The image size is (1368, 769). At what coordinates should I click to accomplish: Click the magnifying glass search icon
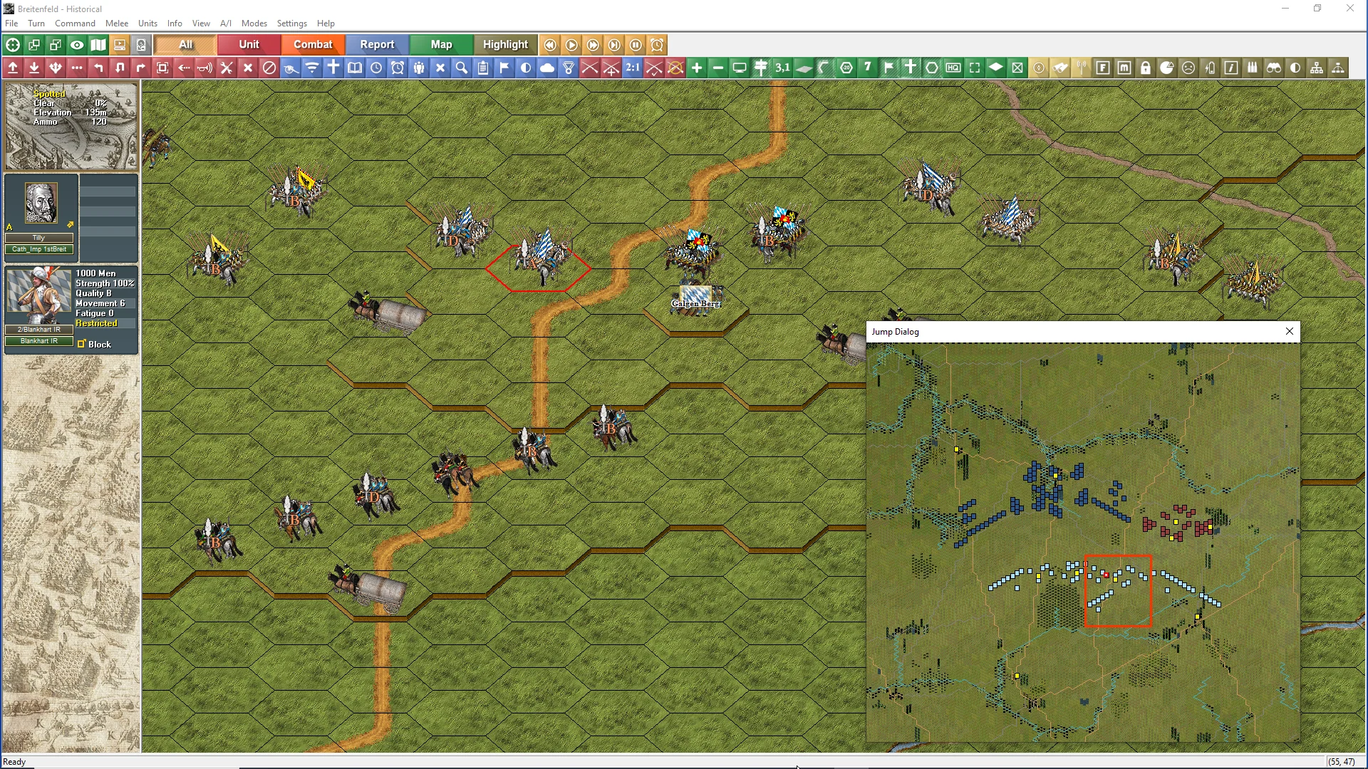click(x=462, y=68)
